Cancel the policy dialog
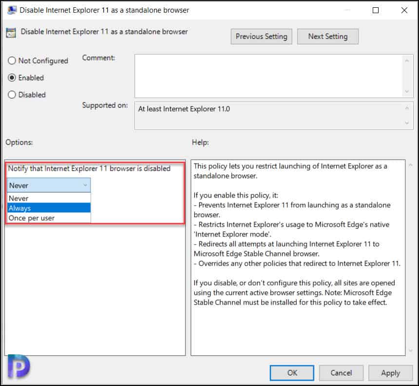 [341, 373]
